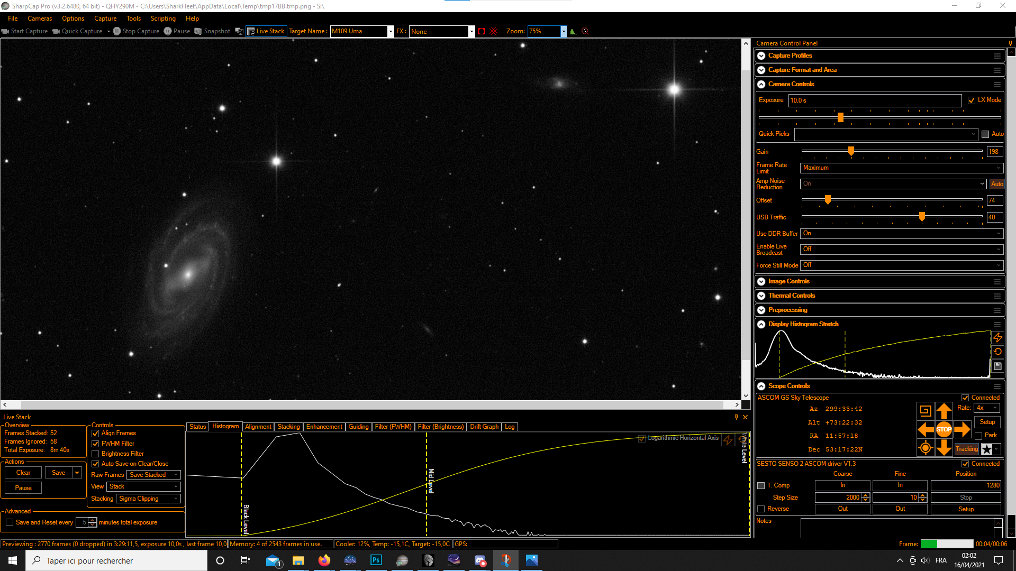Viewport: 1016px width, 571px height.
Task: Move the telescope down with the down arrow
Action: (x=944, y=448)
